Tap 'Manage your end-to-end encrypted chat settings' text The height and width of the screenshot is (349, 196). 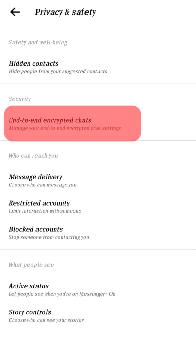[65, 128]
